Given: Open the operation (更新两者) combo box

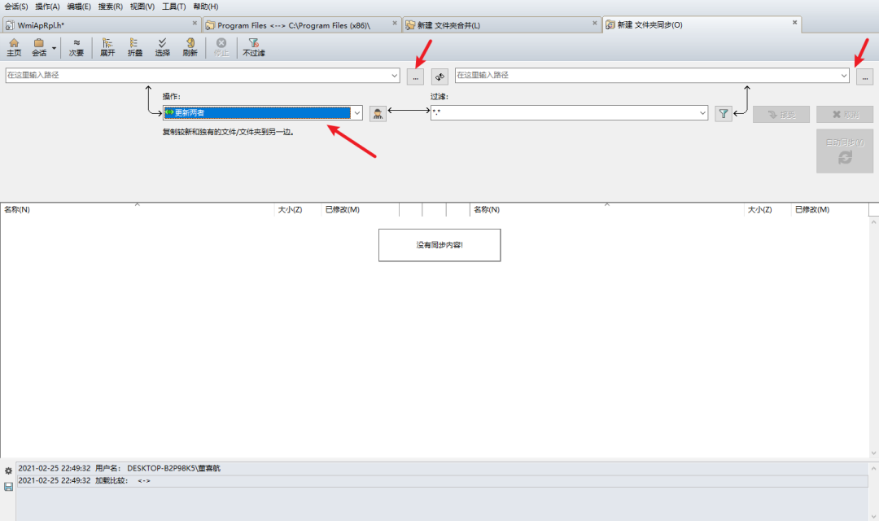Looking at the screenshot, I should coord(262,112).
